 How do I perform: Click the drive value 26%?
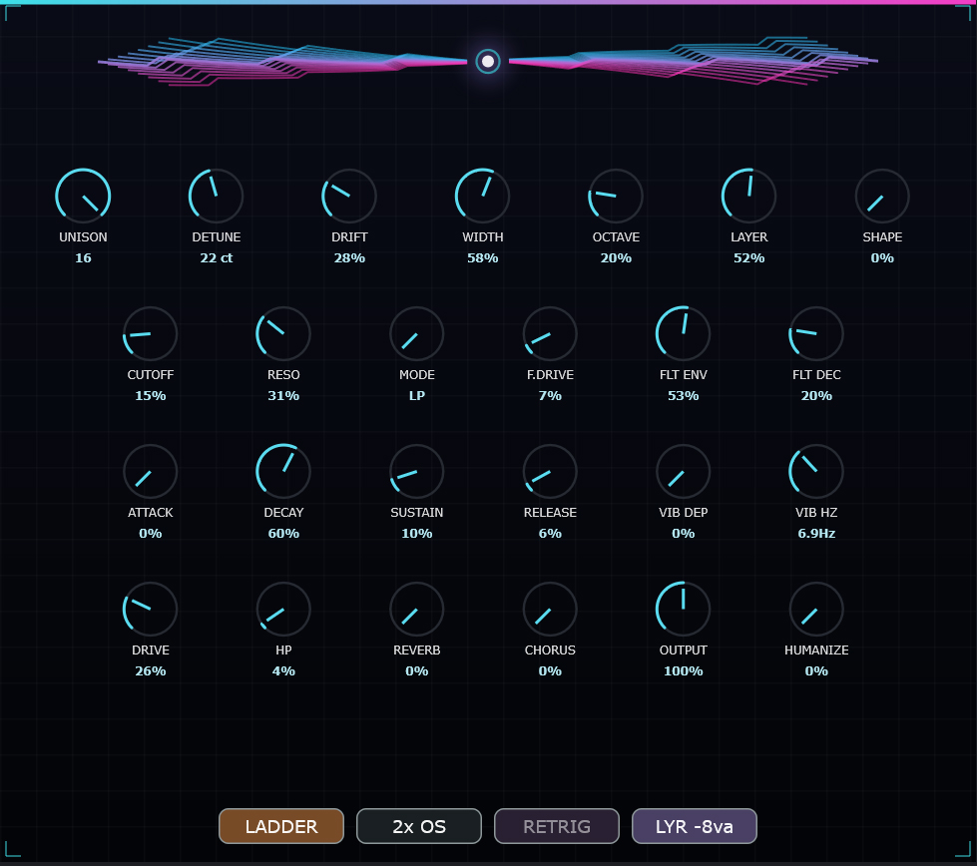pos(150,671)
